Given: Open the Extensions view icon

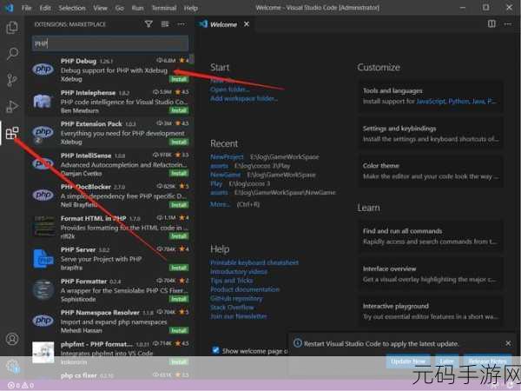Looking at the screenshot, I should tap(12, 133).
